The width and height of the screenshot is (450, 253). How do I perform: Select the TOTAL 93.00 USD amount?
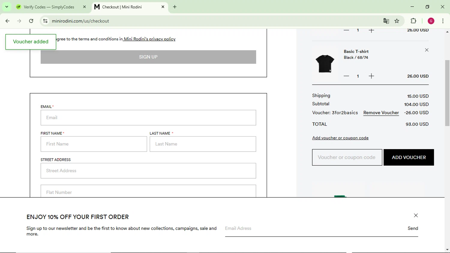click(417, 124)
